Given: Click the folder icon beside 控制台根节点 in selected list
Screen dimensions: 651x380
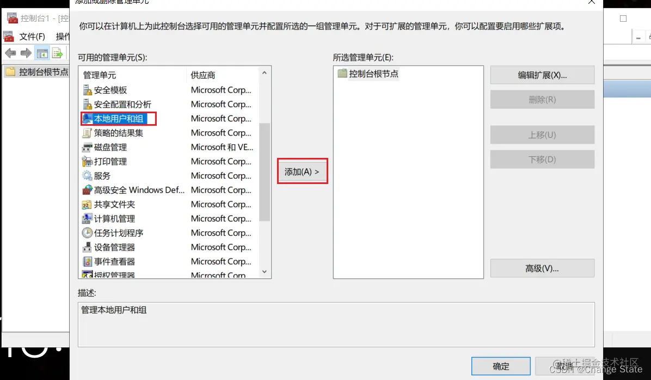Looking at the screenshot, I should 342,73.
